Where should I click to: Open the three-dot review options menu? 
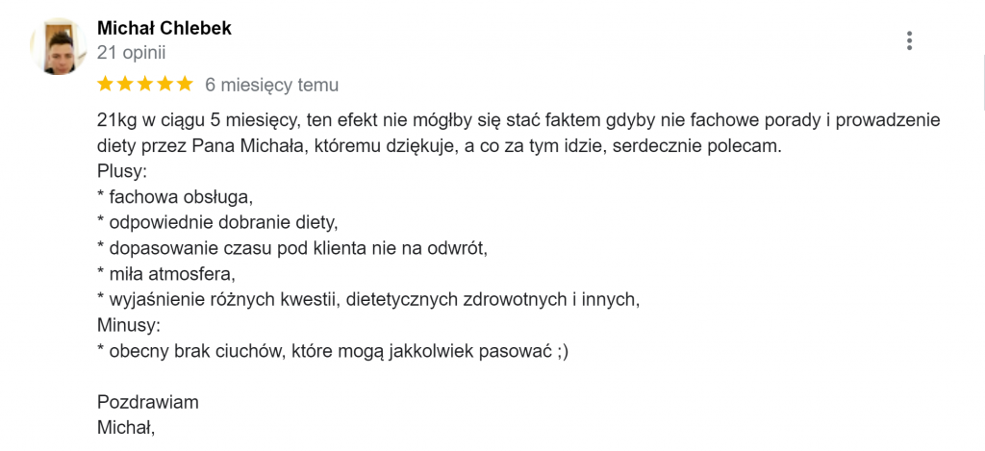(x=909, y=40)
